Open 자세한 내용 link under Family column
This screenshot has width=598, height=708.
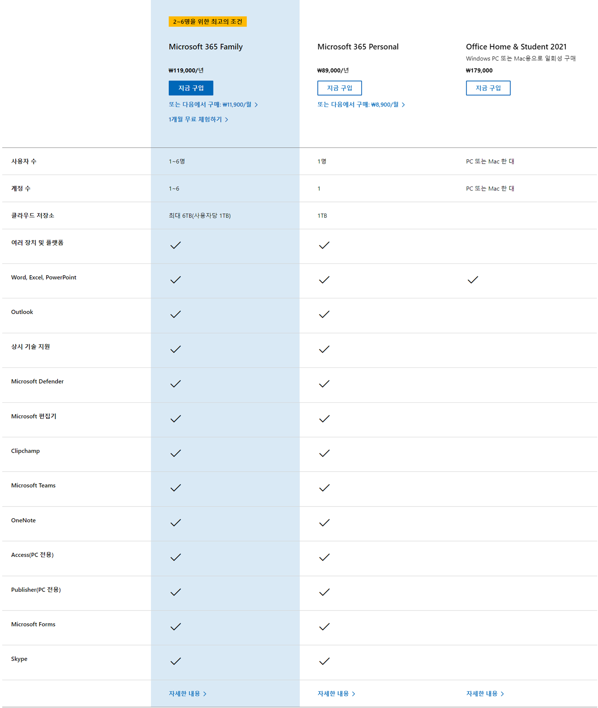tap(188, 693)
